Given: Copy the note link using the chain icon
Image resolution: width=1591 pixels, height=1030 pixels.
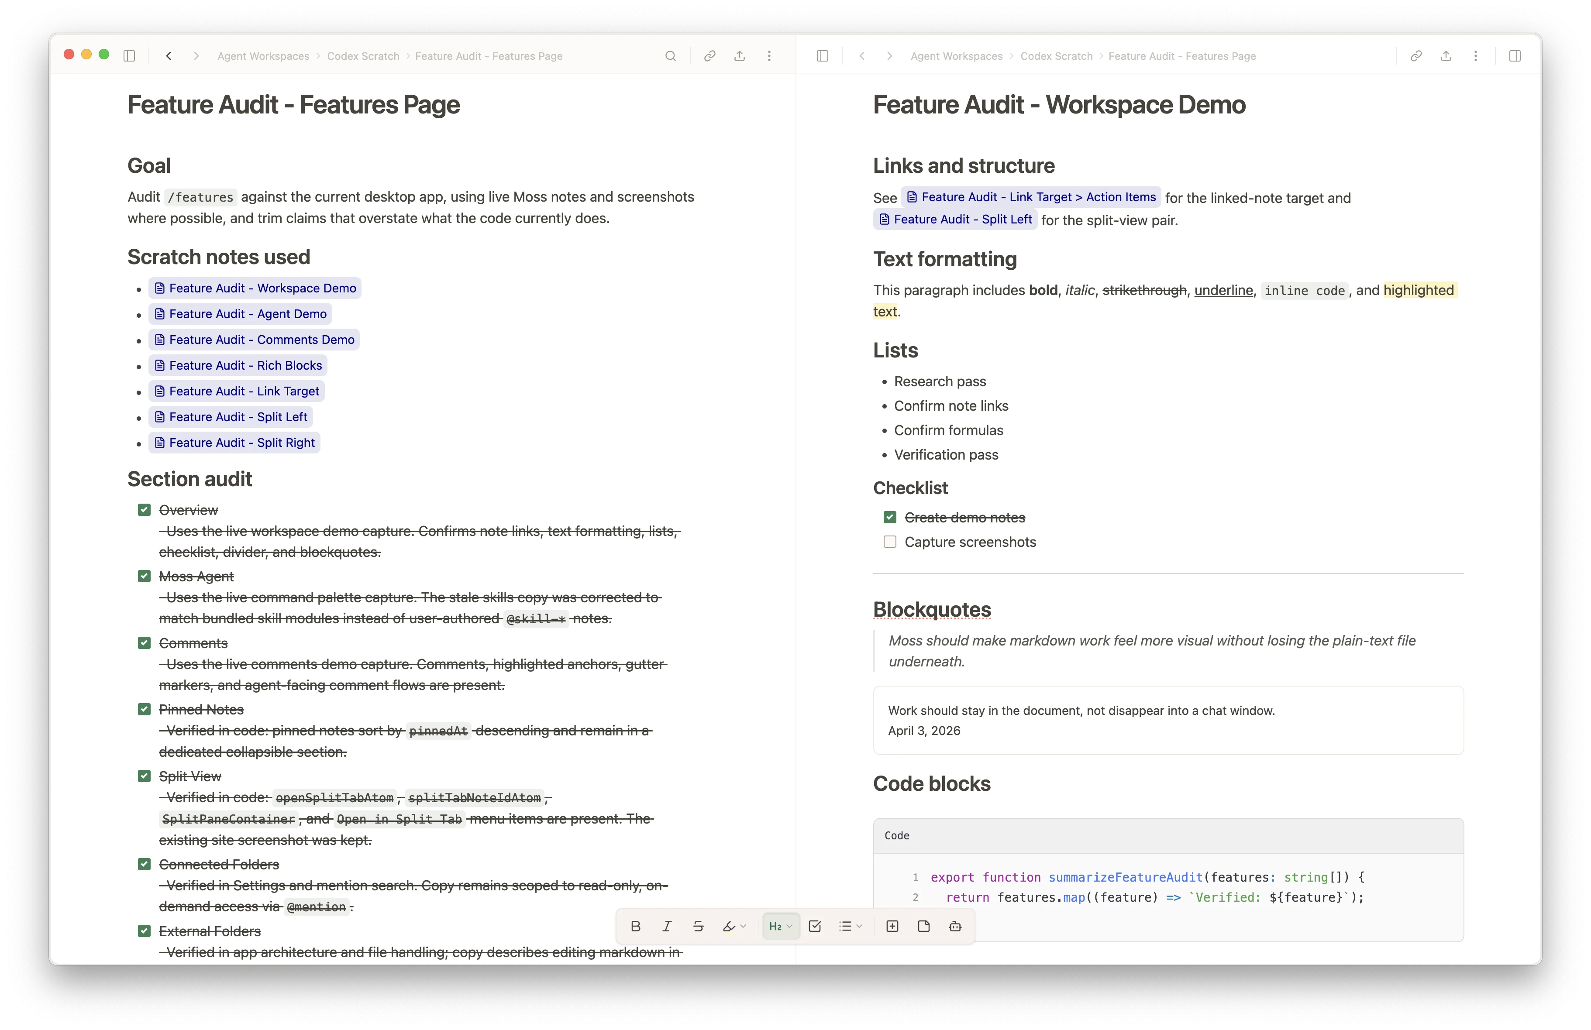Looking at the screenshot, I should click(709, 56).
